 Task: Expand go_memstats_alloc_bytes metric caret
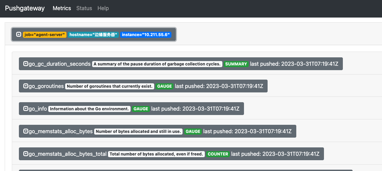pos(26,131)
